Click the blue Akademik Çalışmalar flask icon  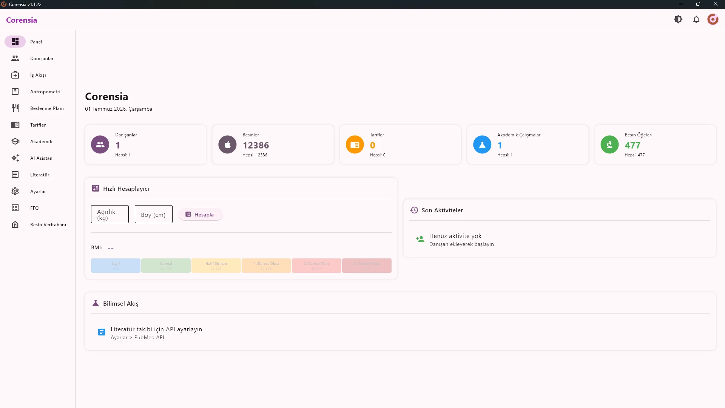click(482, 144)
